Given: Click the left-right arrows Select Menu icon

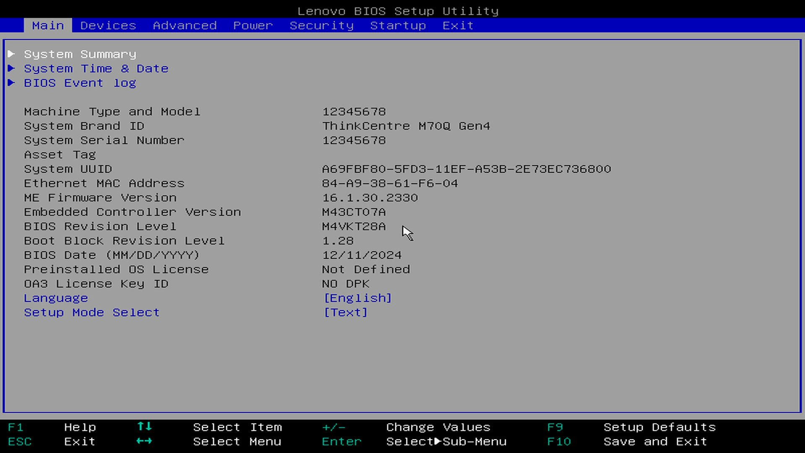Looking at the screenshot, I should click(x=144, y=441).
